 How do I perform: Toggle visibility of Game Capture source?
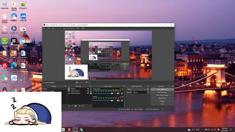[88, 91]
